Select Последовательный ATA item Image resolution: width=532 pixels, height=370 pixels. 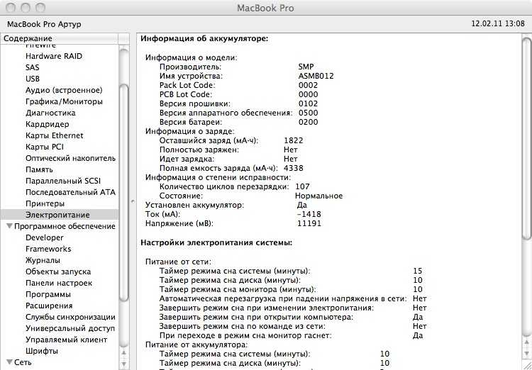click(x=70, y=192)
